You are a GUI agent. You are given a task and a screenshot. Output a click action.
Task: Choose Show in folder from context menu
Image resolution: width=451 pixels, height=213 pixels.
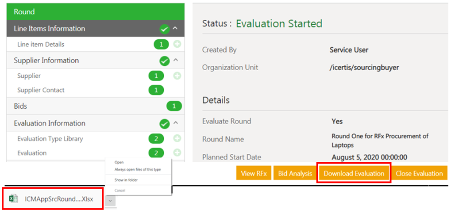125,180
